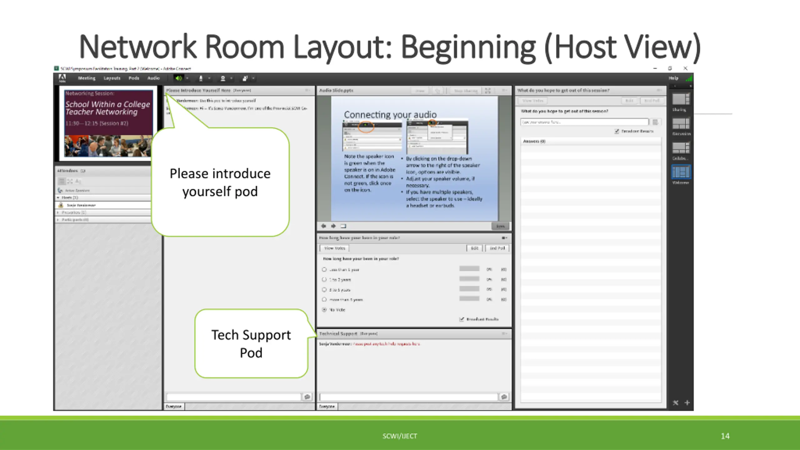The width and height of the screenshot is (800, 450).
Task: Expand the Participants group in Attendees
Action: point(58,220)
